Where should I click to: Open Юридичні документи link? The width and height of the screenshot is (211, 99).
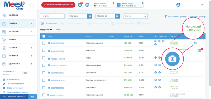[17, 92]
